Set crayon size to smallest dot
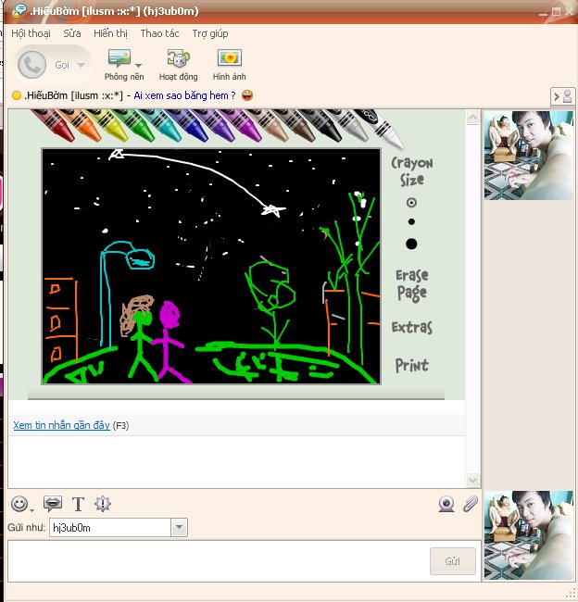 pyautogui.click(x=411, y=202)
